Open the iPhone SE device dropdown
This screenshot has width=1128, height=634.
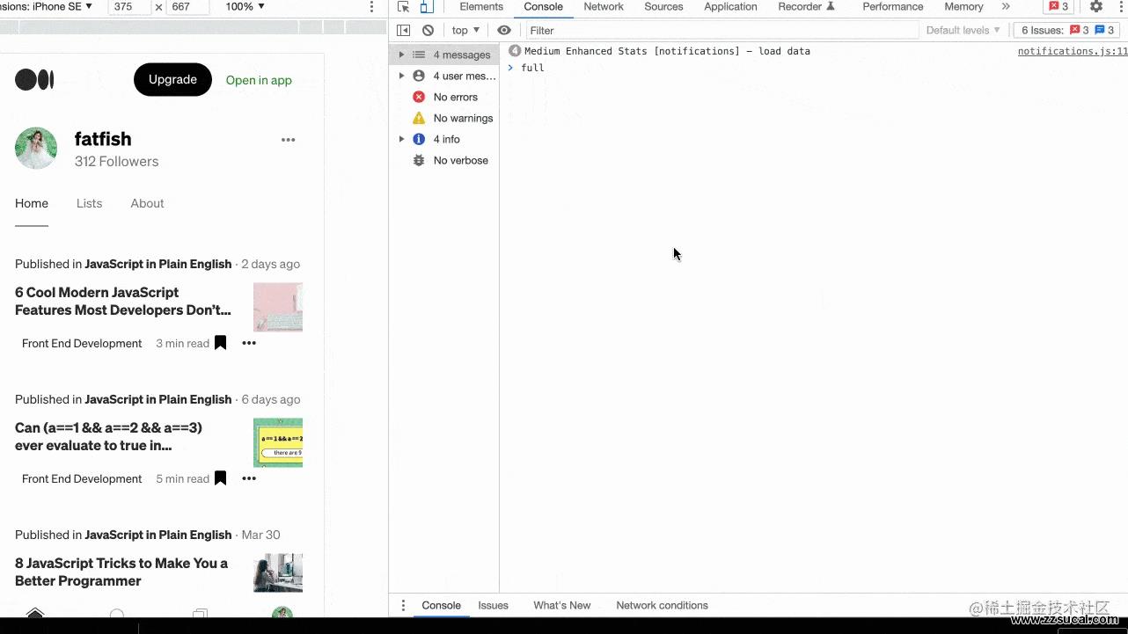click(x=47, y=7)
